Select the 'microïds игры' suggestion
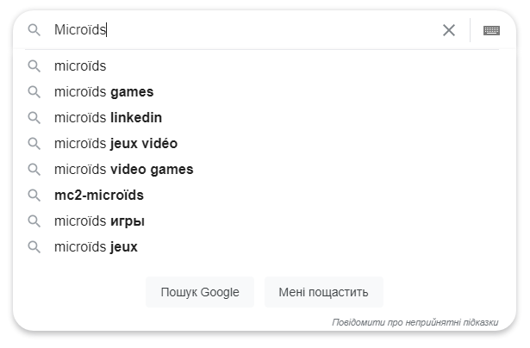The image size is (530, 348). click(99, 221)
